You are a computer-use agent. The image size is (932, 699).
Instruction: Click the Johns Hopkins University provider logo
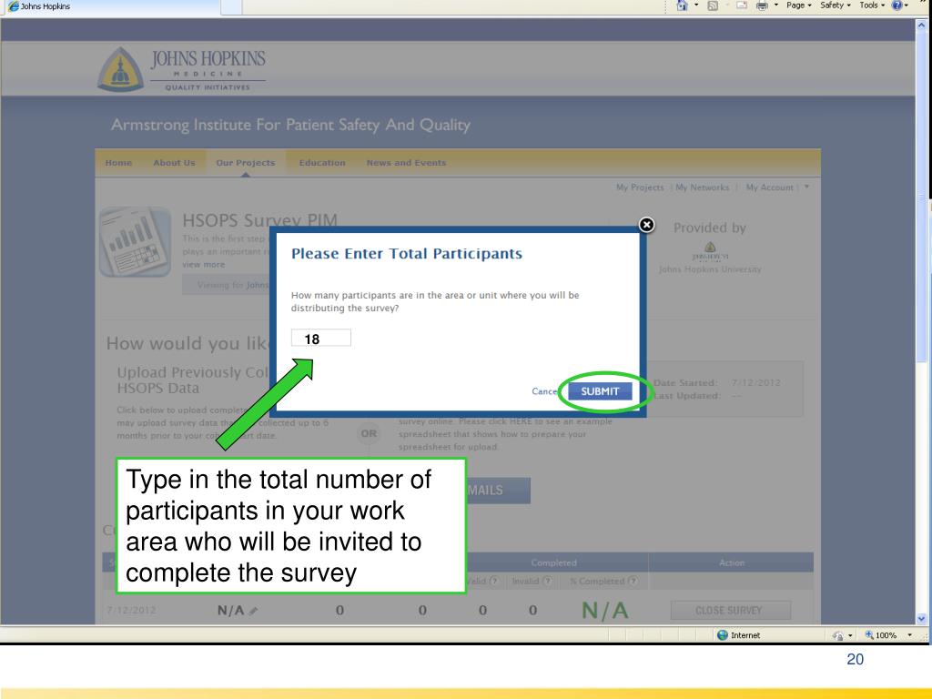tap(710, 251)
